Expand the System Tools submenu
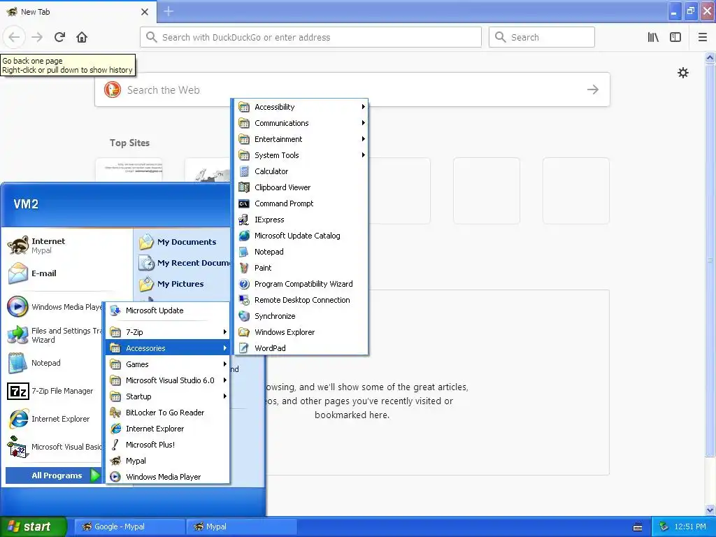This screenshot has height=537, width=716. pos(301,155)
